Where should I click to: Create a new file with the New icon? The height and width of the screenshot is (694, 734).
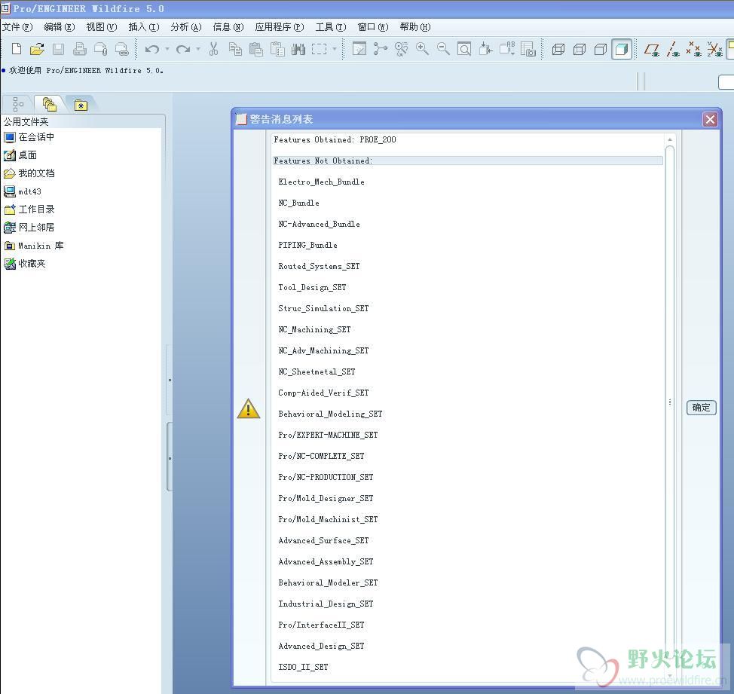(x=17, y=49)
